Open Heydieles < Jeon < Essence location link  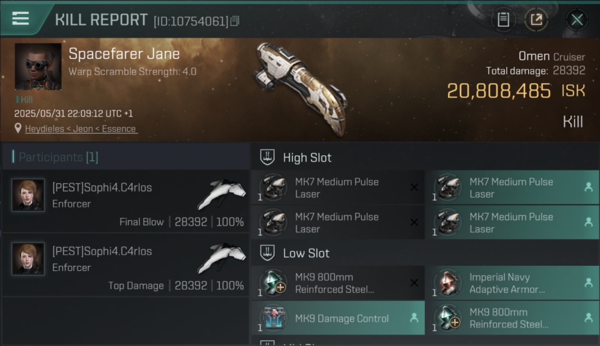(81, 129)
